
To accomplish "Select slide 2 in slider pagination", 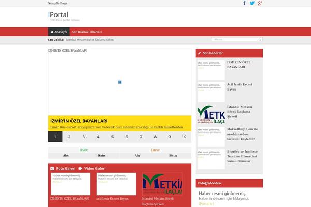I will 69,137.
